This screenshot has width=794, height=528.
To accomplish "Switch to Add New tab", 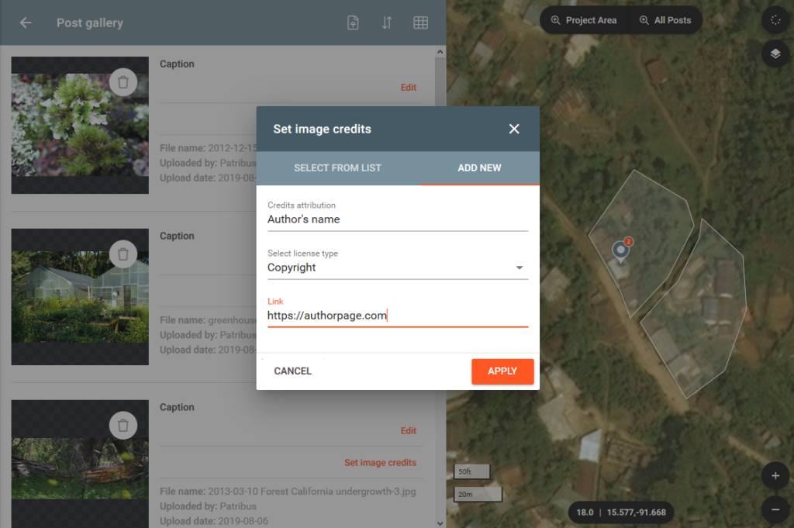I will pos(479,168).
